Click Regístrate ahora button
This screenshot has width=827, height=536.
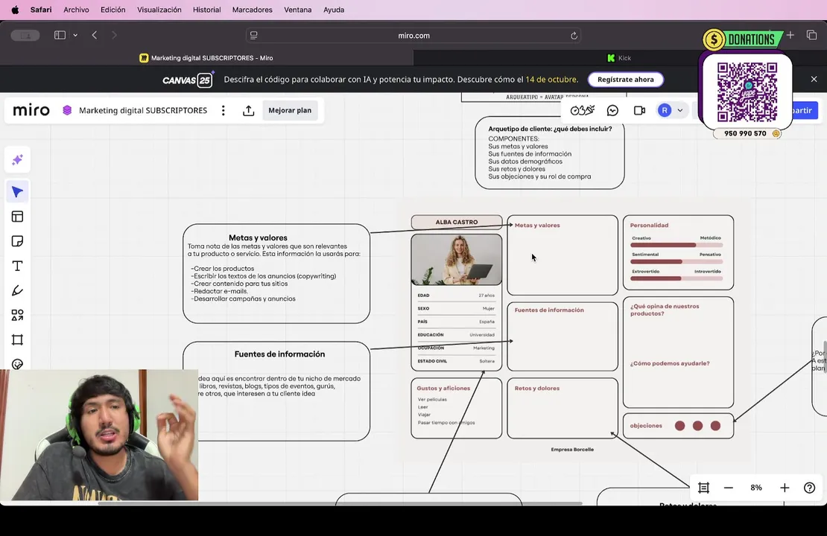tap(626, 80)
